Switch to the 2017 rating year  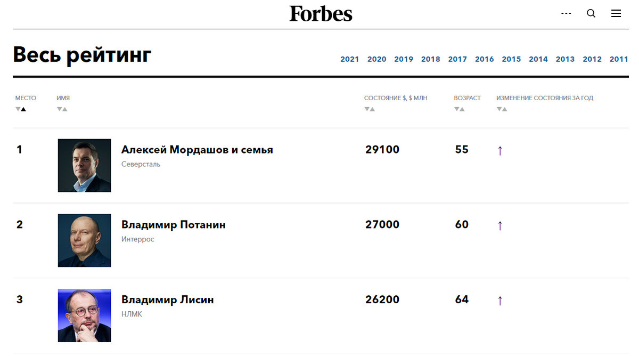(457, 59)
